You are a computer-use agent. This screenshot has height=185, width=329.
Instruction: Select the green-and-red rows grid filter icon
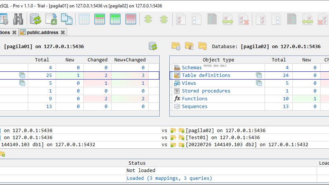100,19
